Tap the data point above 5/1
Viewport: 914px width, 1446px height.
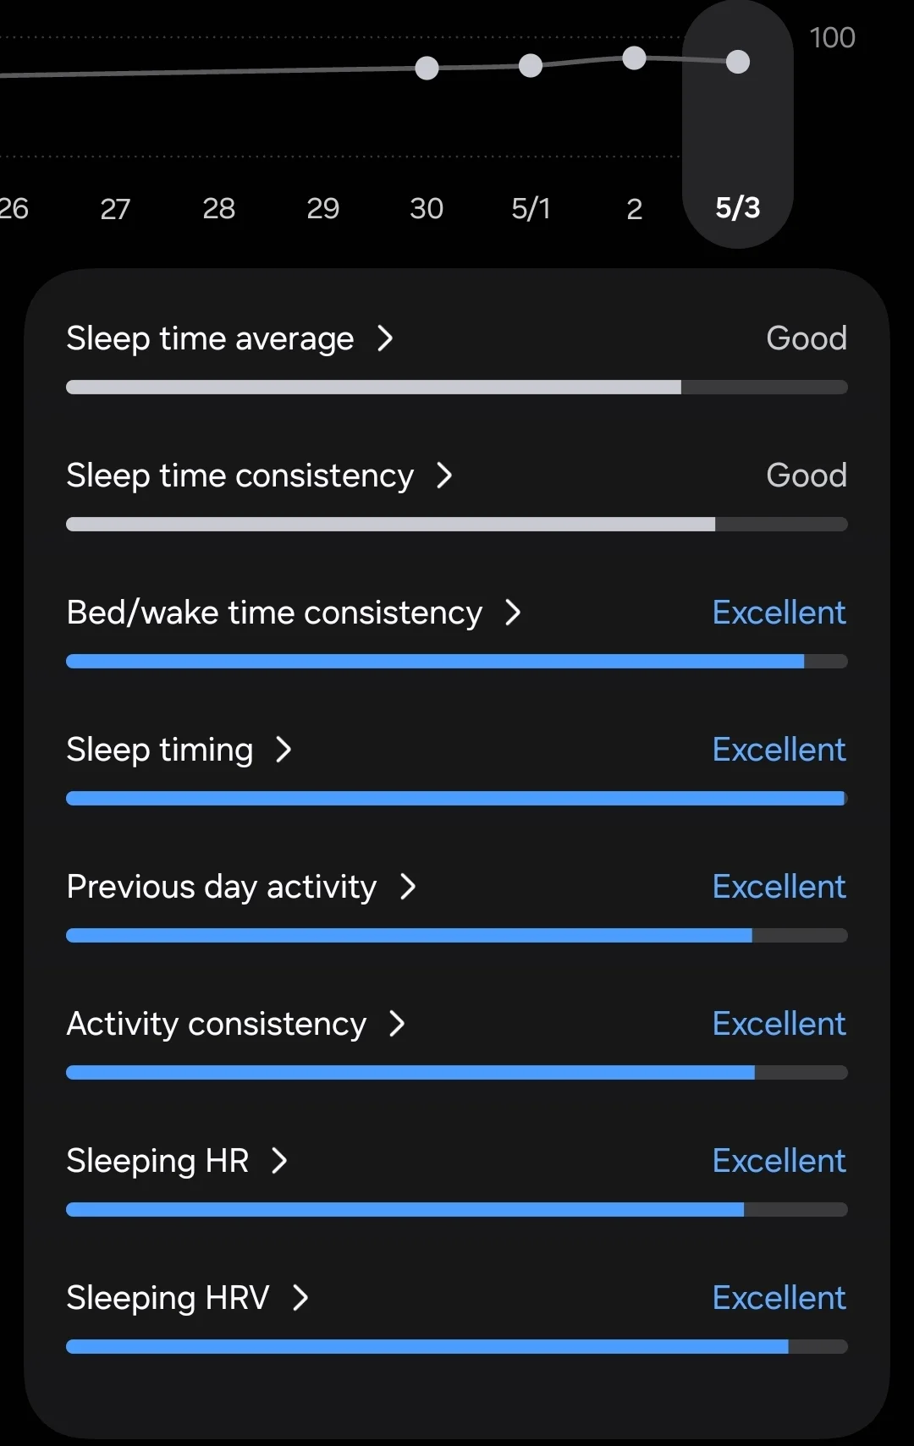click(x=531, y=64)
